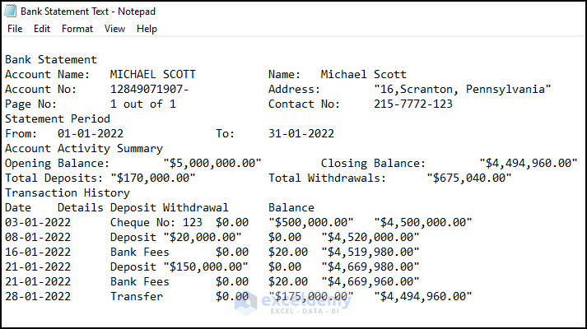This screenshot has height=329, width=587.
Task: Click the end date 31-01-2022
Action: pyautogui.click(x=301, y=134)
